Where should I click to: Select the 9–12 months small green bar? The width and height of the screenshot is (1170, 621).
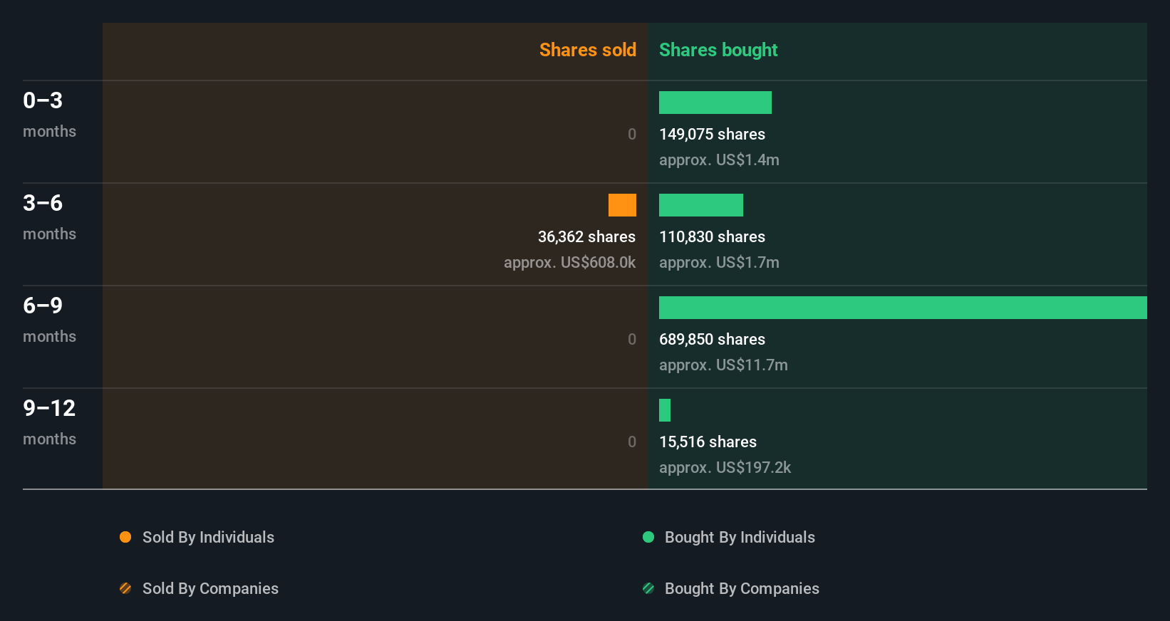[665, 410]
